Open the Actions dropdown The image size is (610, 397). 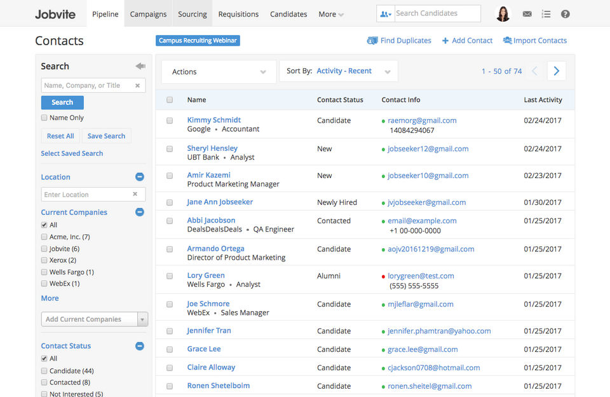coord(219,72)
